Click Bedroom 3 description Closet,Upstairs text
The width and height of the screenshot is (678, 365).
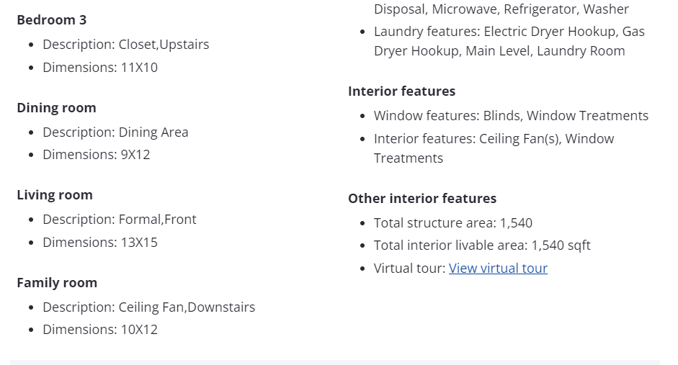[125, 45]
